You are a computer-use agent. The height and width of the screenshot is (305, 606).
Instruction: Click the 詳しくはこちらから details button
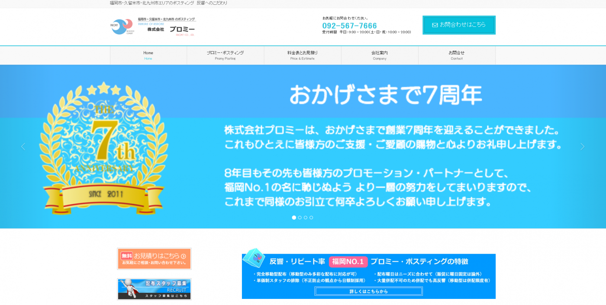point(368,291)
